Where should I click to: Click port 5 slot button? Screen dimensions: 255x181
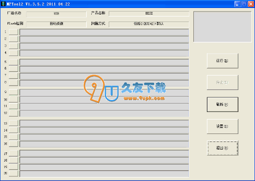[14, 62]
